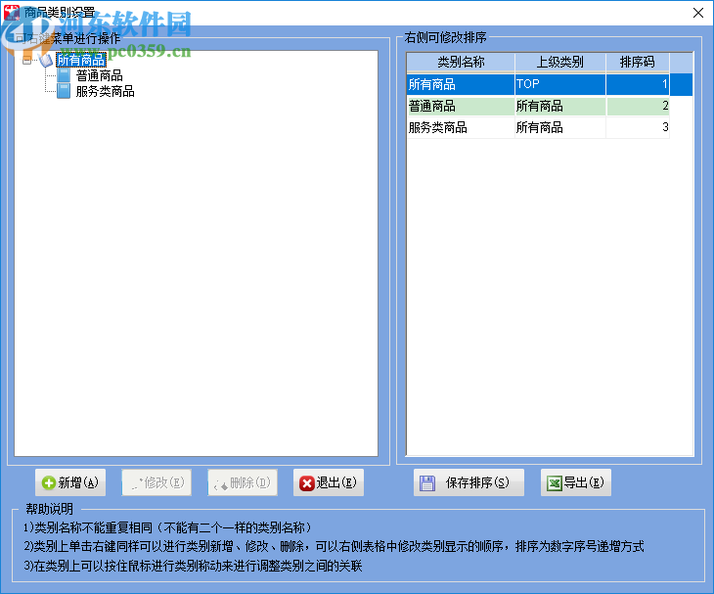Click the Excel icon on 导出

point(555,482)
